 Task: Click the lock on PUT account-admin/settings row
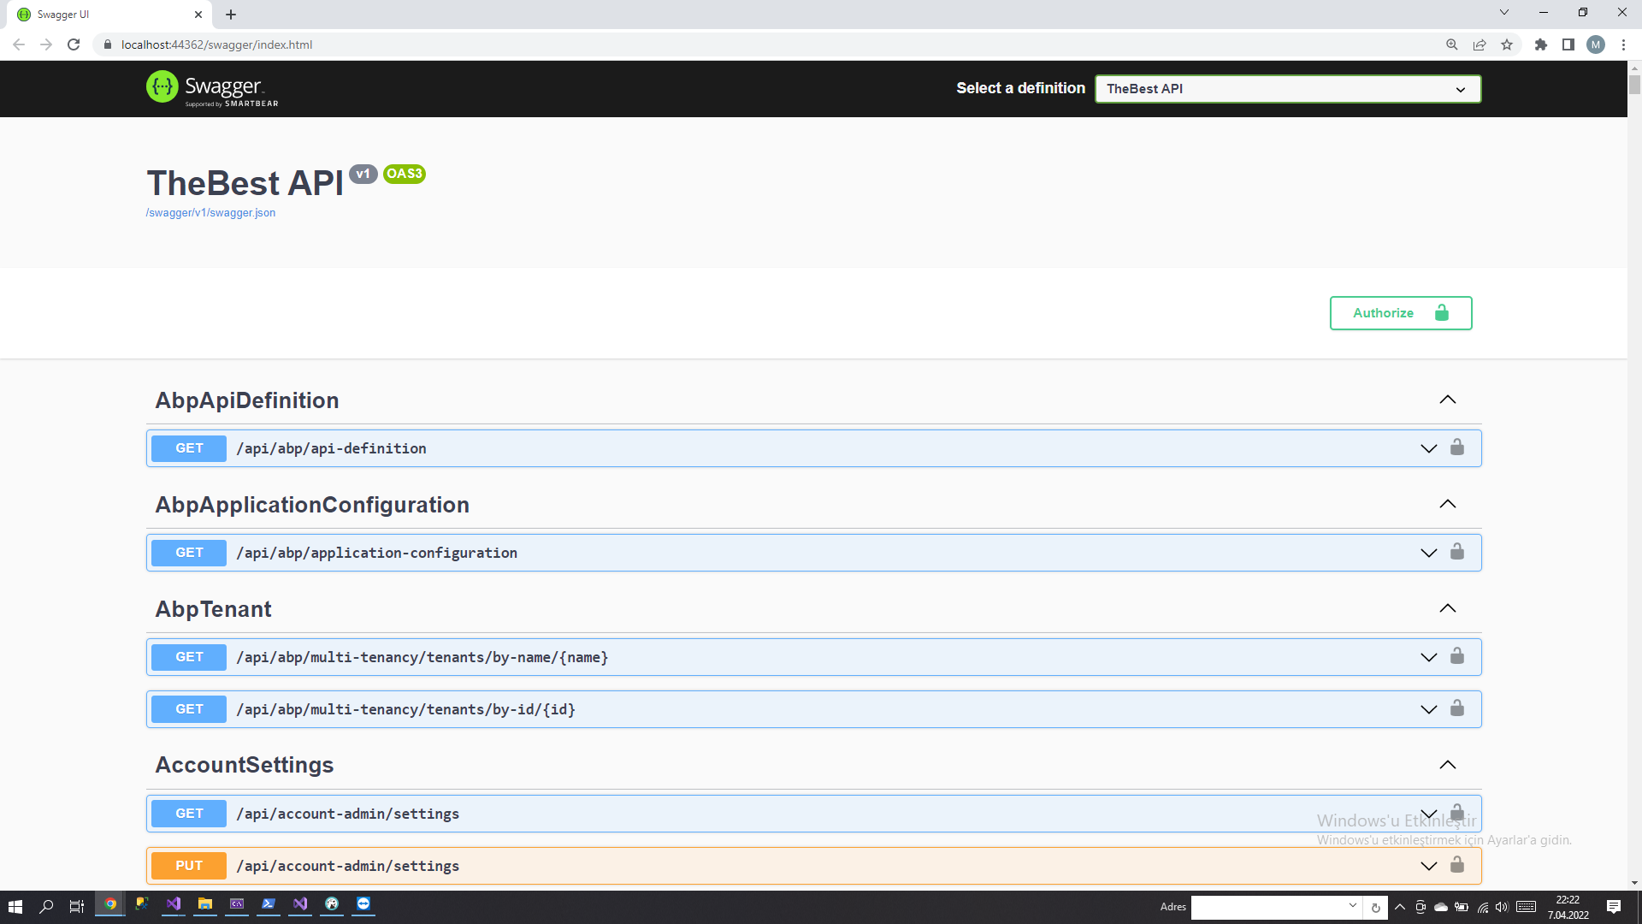click(1457, 865)
